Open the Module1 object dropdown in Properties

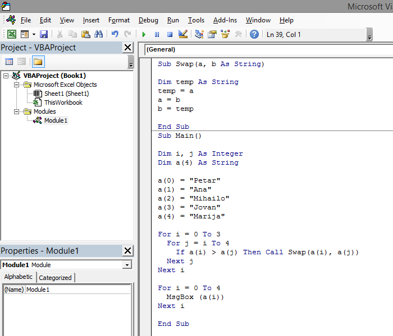coord(127,264)
